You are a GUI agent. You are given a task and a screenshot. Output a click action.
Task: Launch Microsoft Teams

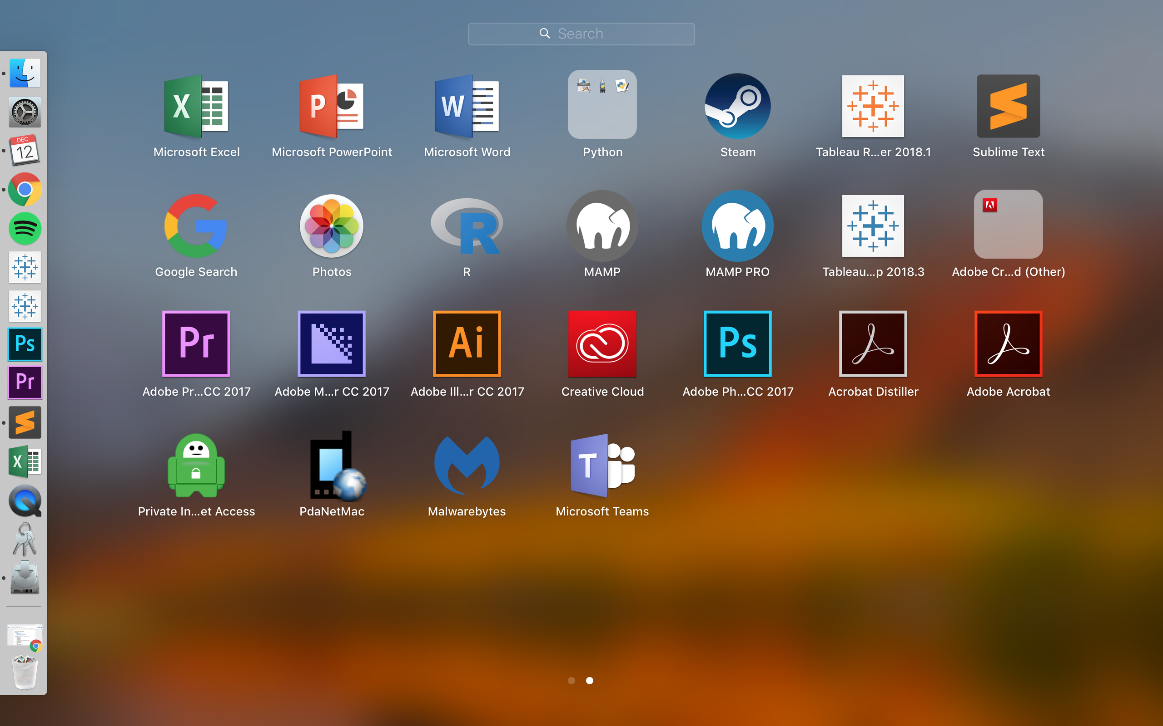[602, 465]
